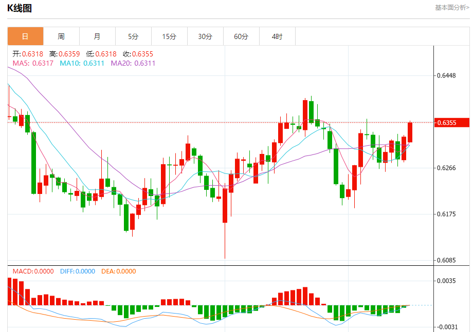Switch to the 月 monthly tab
473x332 pixels.
97,36
